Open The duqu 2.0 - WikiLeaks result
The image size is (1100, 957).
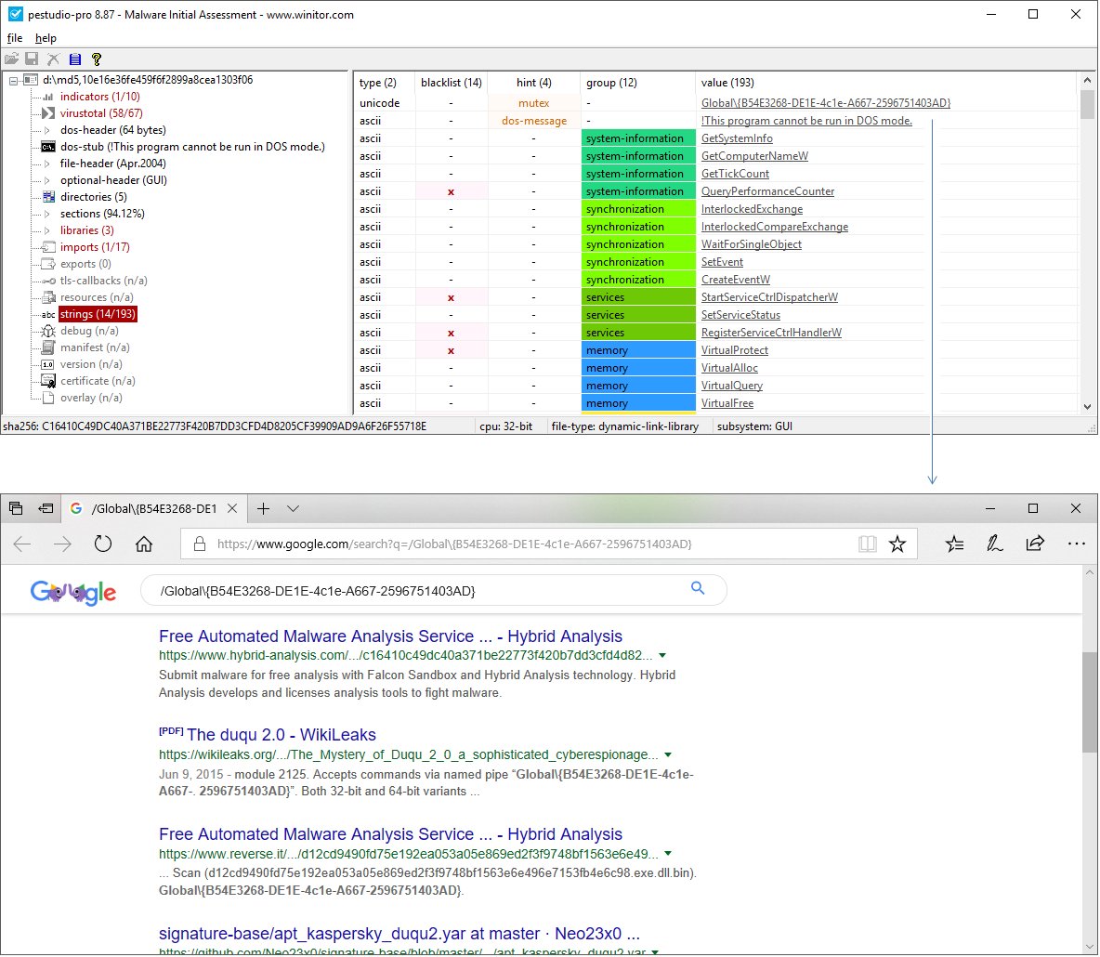[x=282, y=736]
